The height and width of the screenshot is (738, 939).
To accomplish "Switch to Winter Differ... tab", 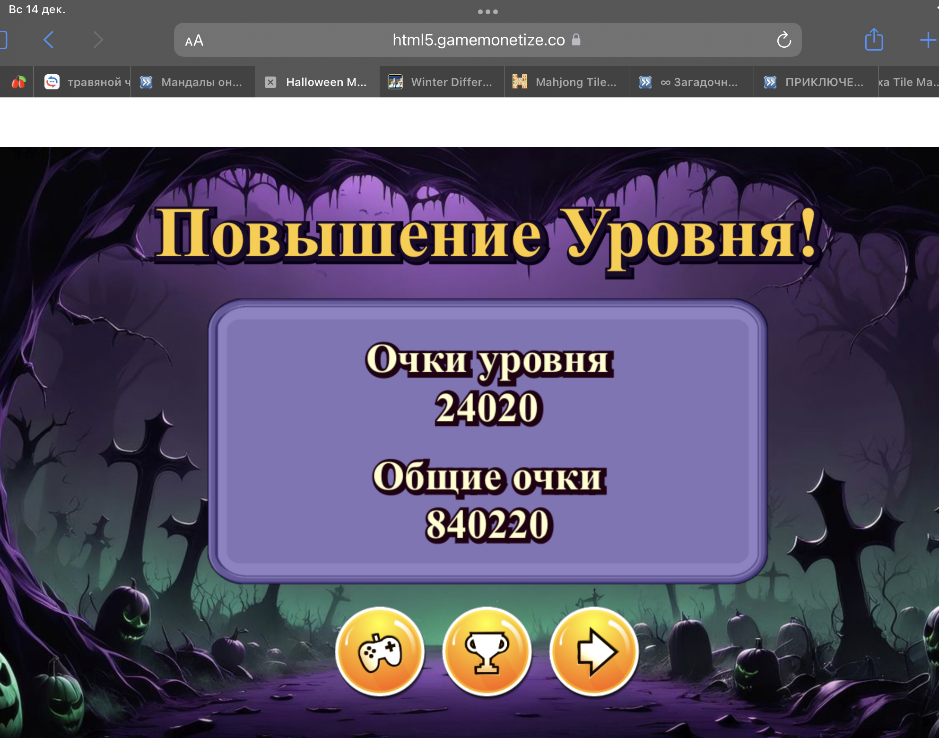I will point(442,82).
